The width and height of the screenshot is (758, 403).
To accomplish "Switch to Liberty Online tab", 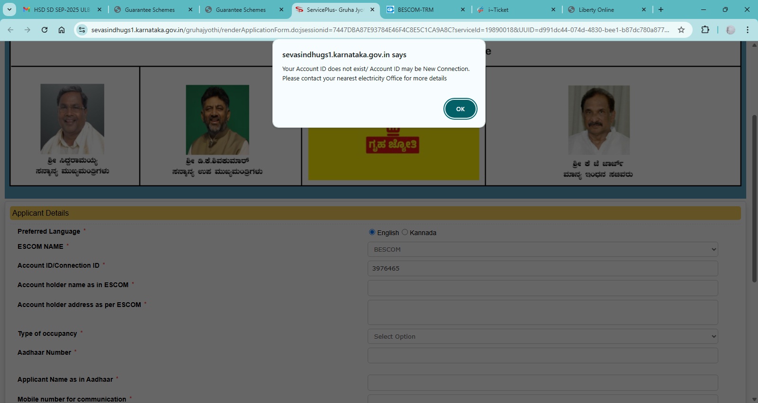I will point(596,9).
